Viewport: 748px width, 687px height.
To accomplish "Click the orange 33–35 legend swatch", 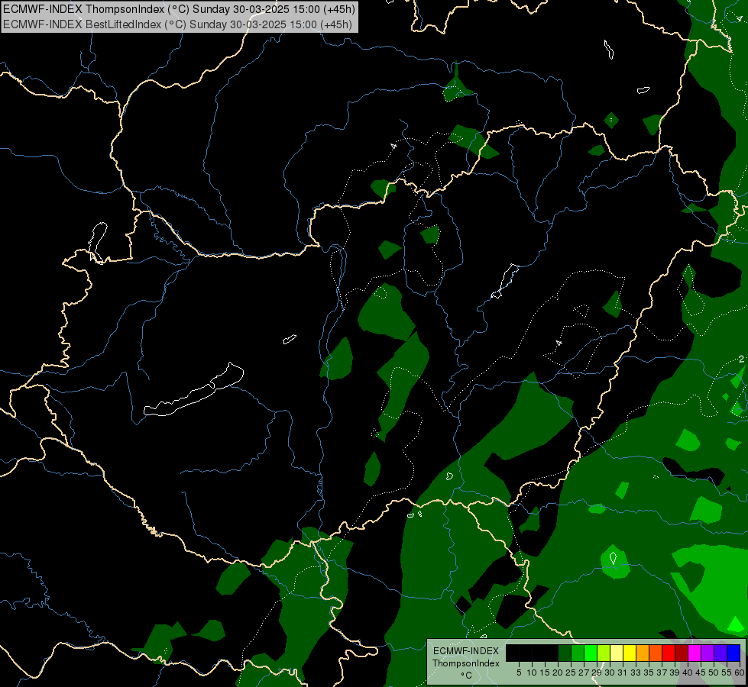I will [643, 653].
